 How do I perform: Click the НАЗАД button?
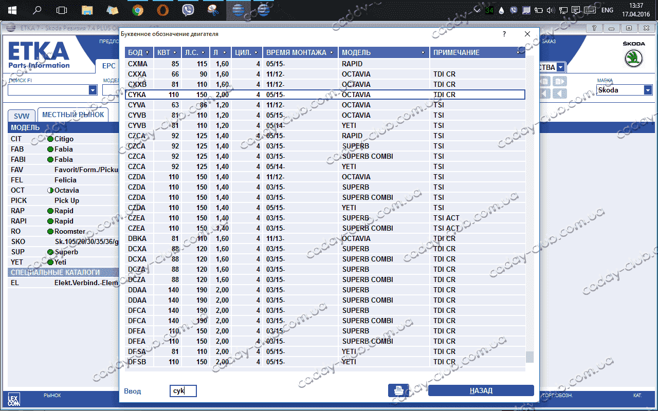click(481, 391)
